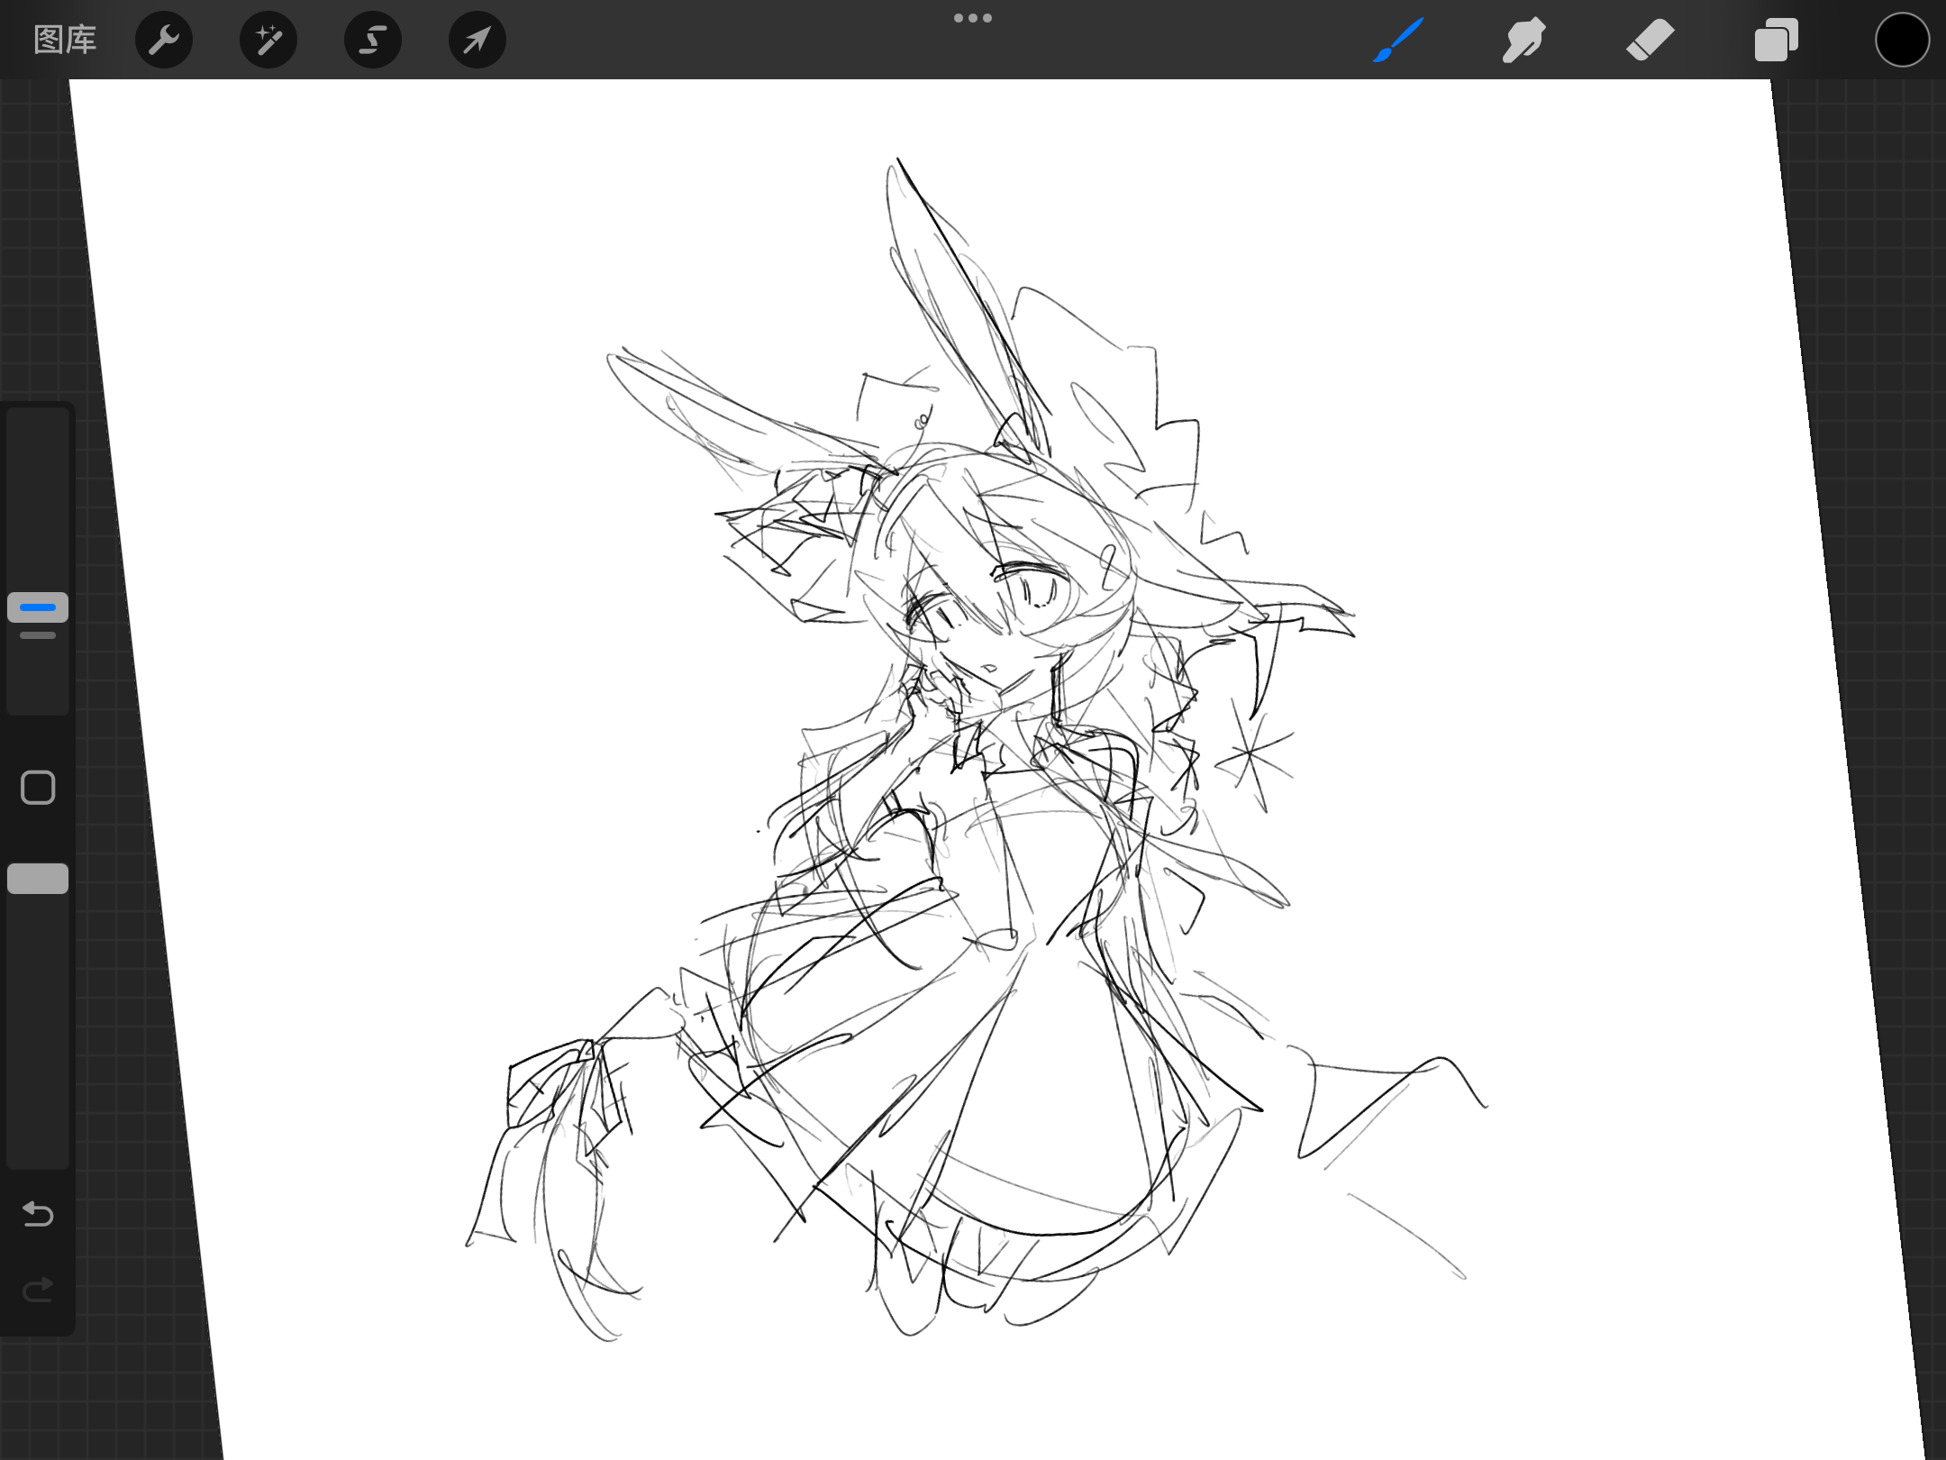The image size is (1946, 1460).
Task: Open the black active color circle
Action: [x=1902, y=40]
